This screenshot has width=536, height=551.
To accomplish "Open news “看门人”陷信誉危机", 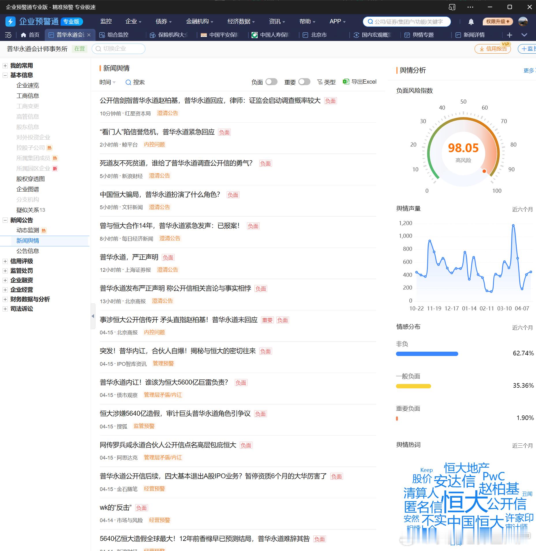I will 157,132.
